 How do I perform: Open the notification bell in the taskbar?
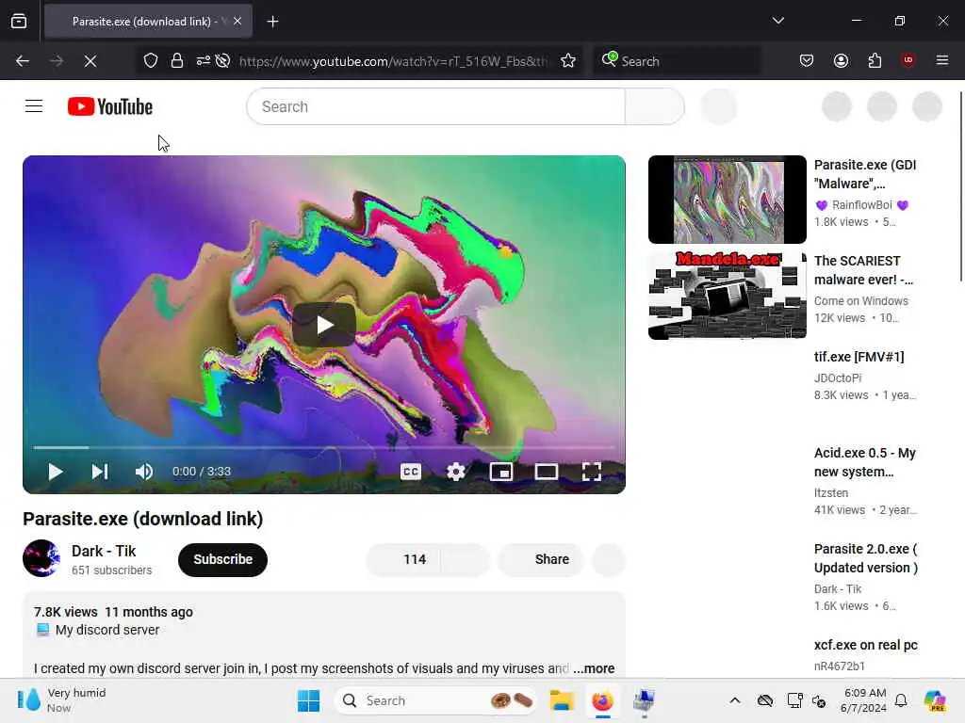(901, 700)
